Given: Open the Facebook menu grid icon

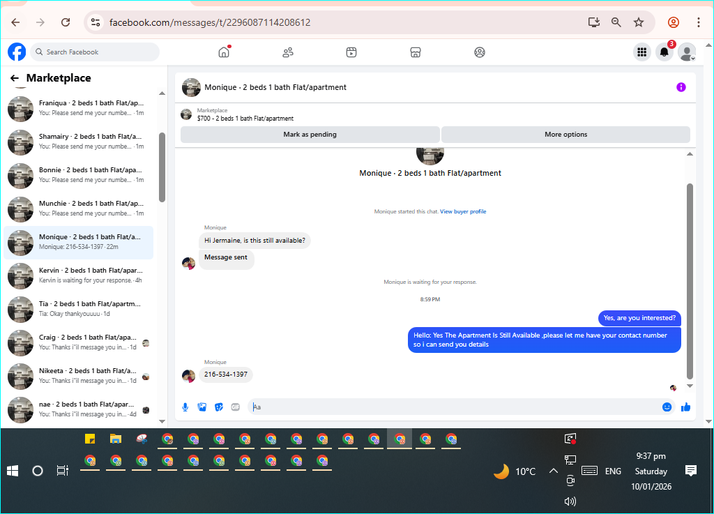Looking at the screenshot, I should coord(641,52).
